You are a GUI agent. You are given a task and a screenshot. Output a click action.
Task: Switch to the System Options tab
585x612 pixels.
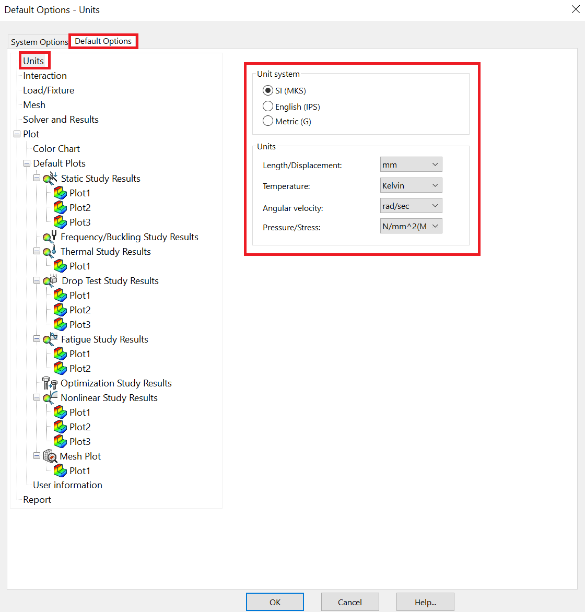click(39, 42)
